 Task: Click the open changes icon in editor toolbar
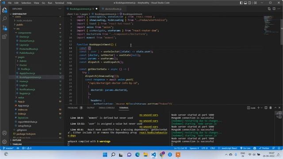(x=269, y=9)
